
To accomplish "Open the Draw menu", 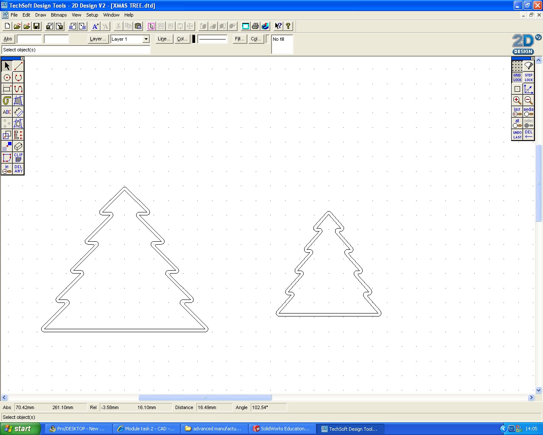I will click(x=40, y=15).
